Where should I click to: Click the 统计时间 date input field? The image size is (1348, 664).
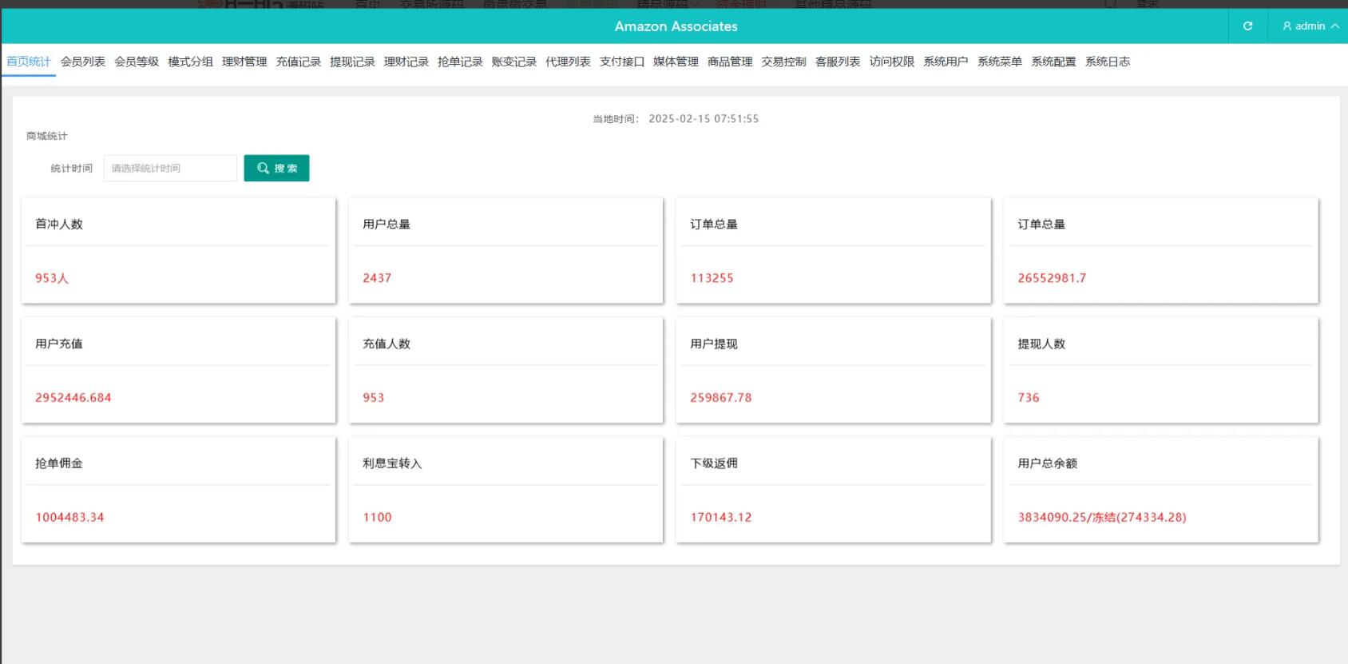[170, 168]
